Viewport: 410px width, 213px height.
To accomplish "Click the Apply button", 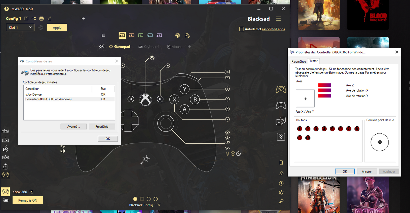I will (57, 28).
